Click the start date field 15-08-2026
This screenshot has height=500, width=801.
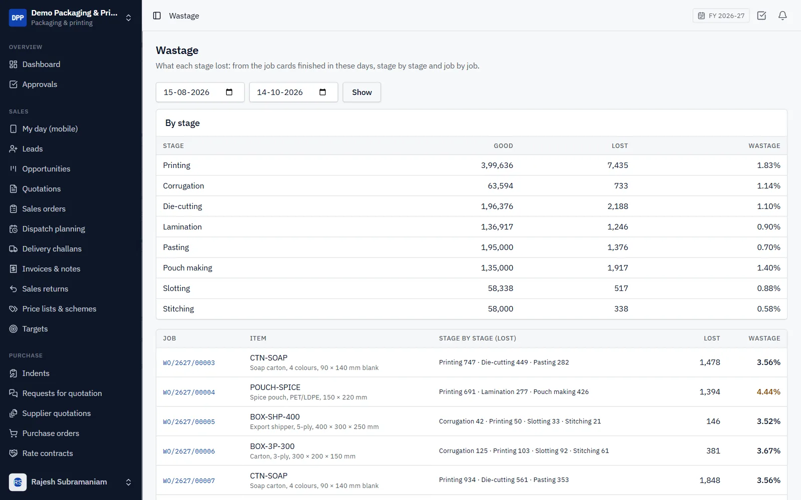[200, 92]
